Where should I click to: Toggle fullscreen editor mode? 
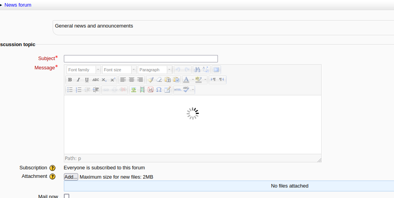[216, 70]
